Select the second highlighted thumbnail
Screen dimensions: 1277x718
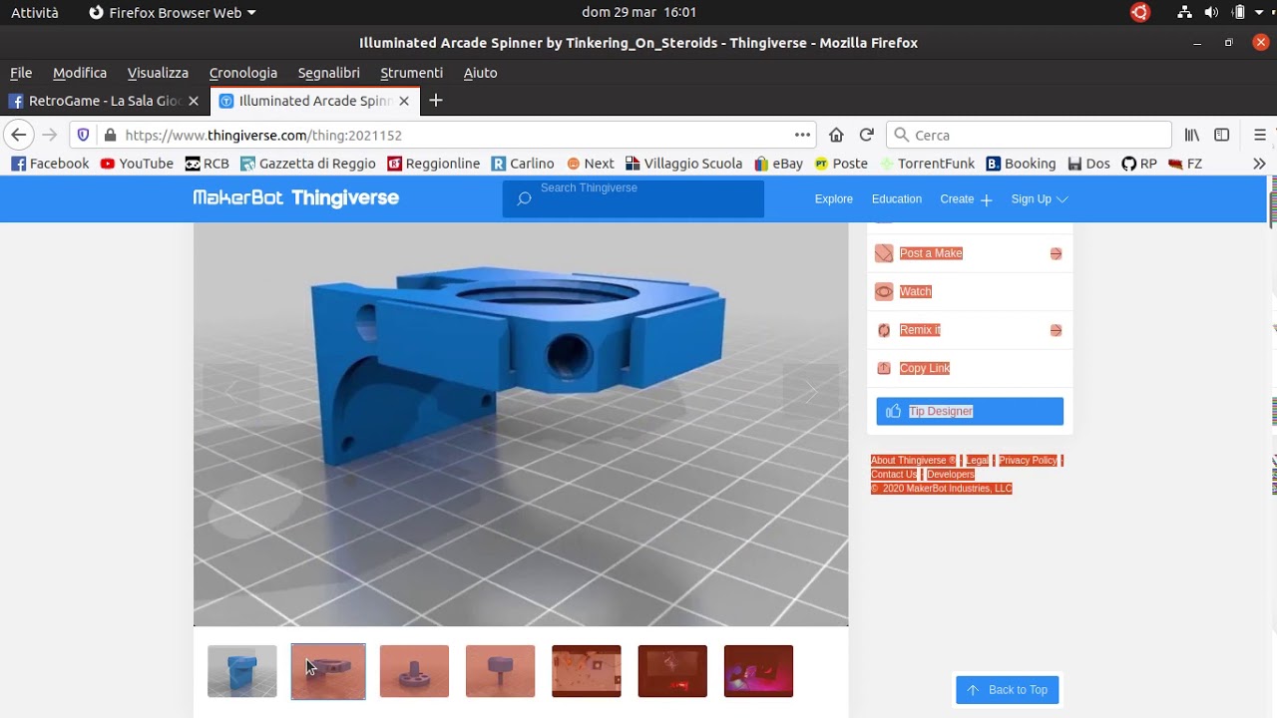(328, 671)
